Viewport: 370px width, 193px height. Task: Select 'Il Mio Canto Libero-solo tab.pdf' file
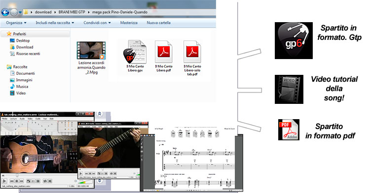pos(192,58)
